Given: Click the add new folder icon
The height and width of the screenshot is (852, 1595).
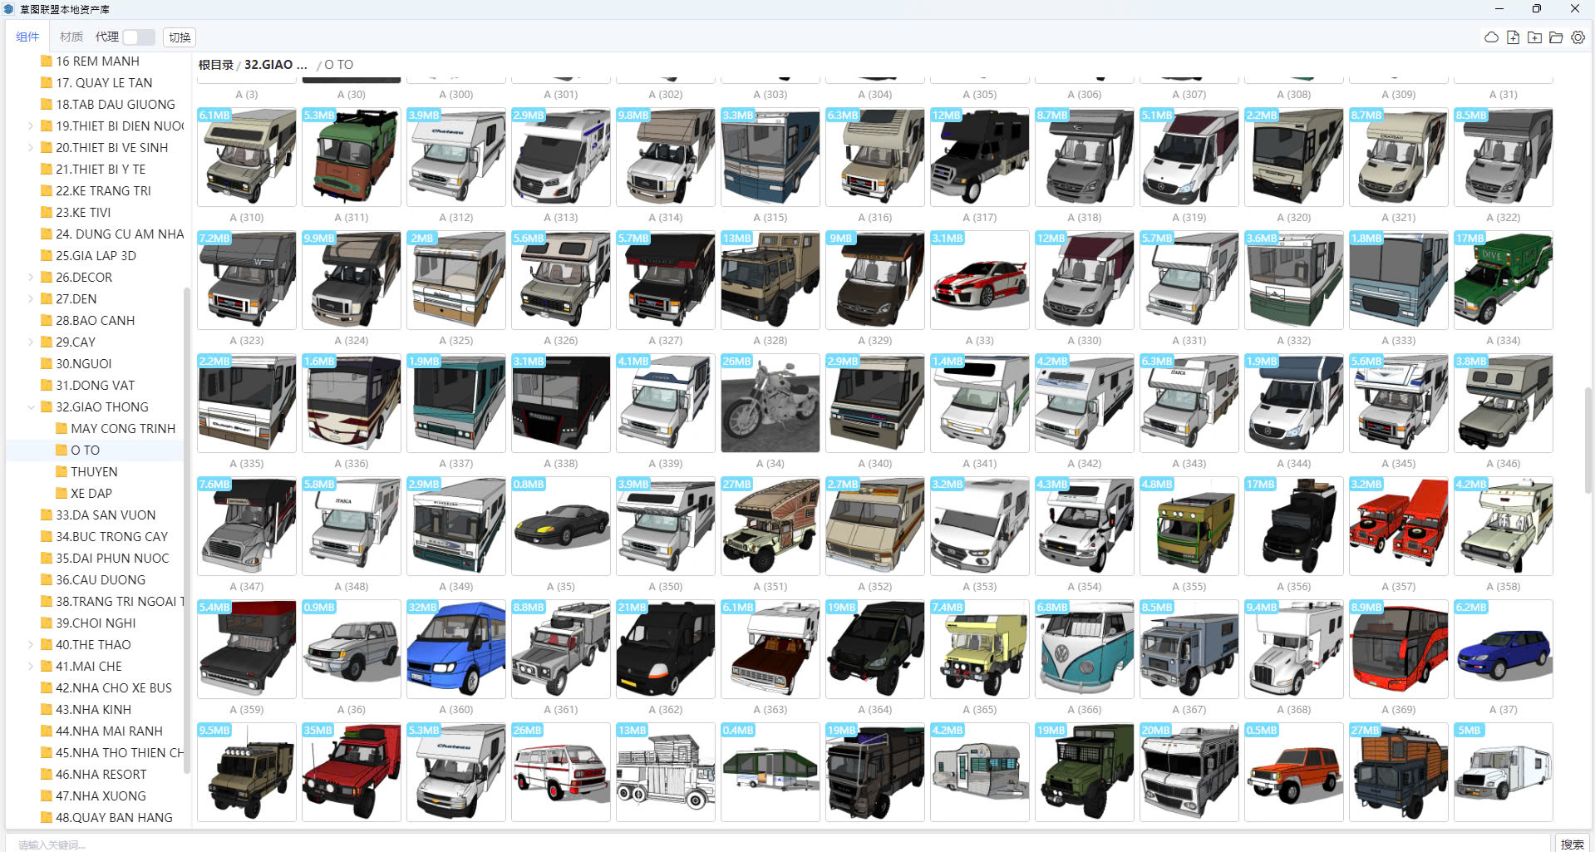Looking at the screenshot, I should (x=1534, y=37).
